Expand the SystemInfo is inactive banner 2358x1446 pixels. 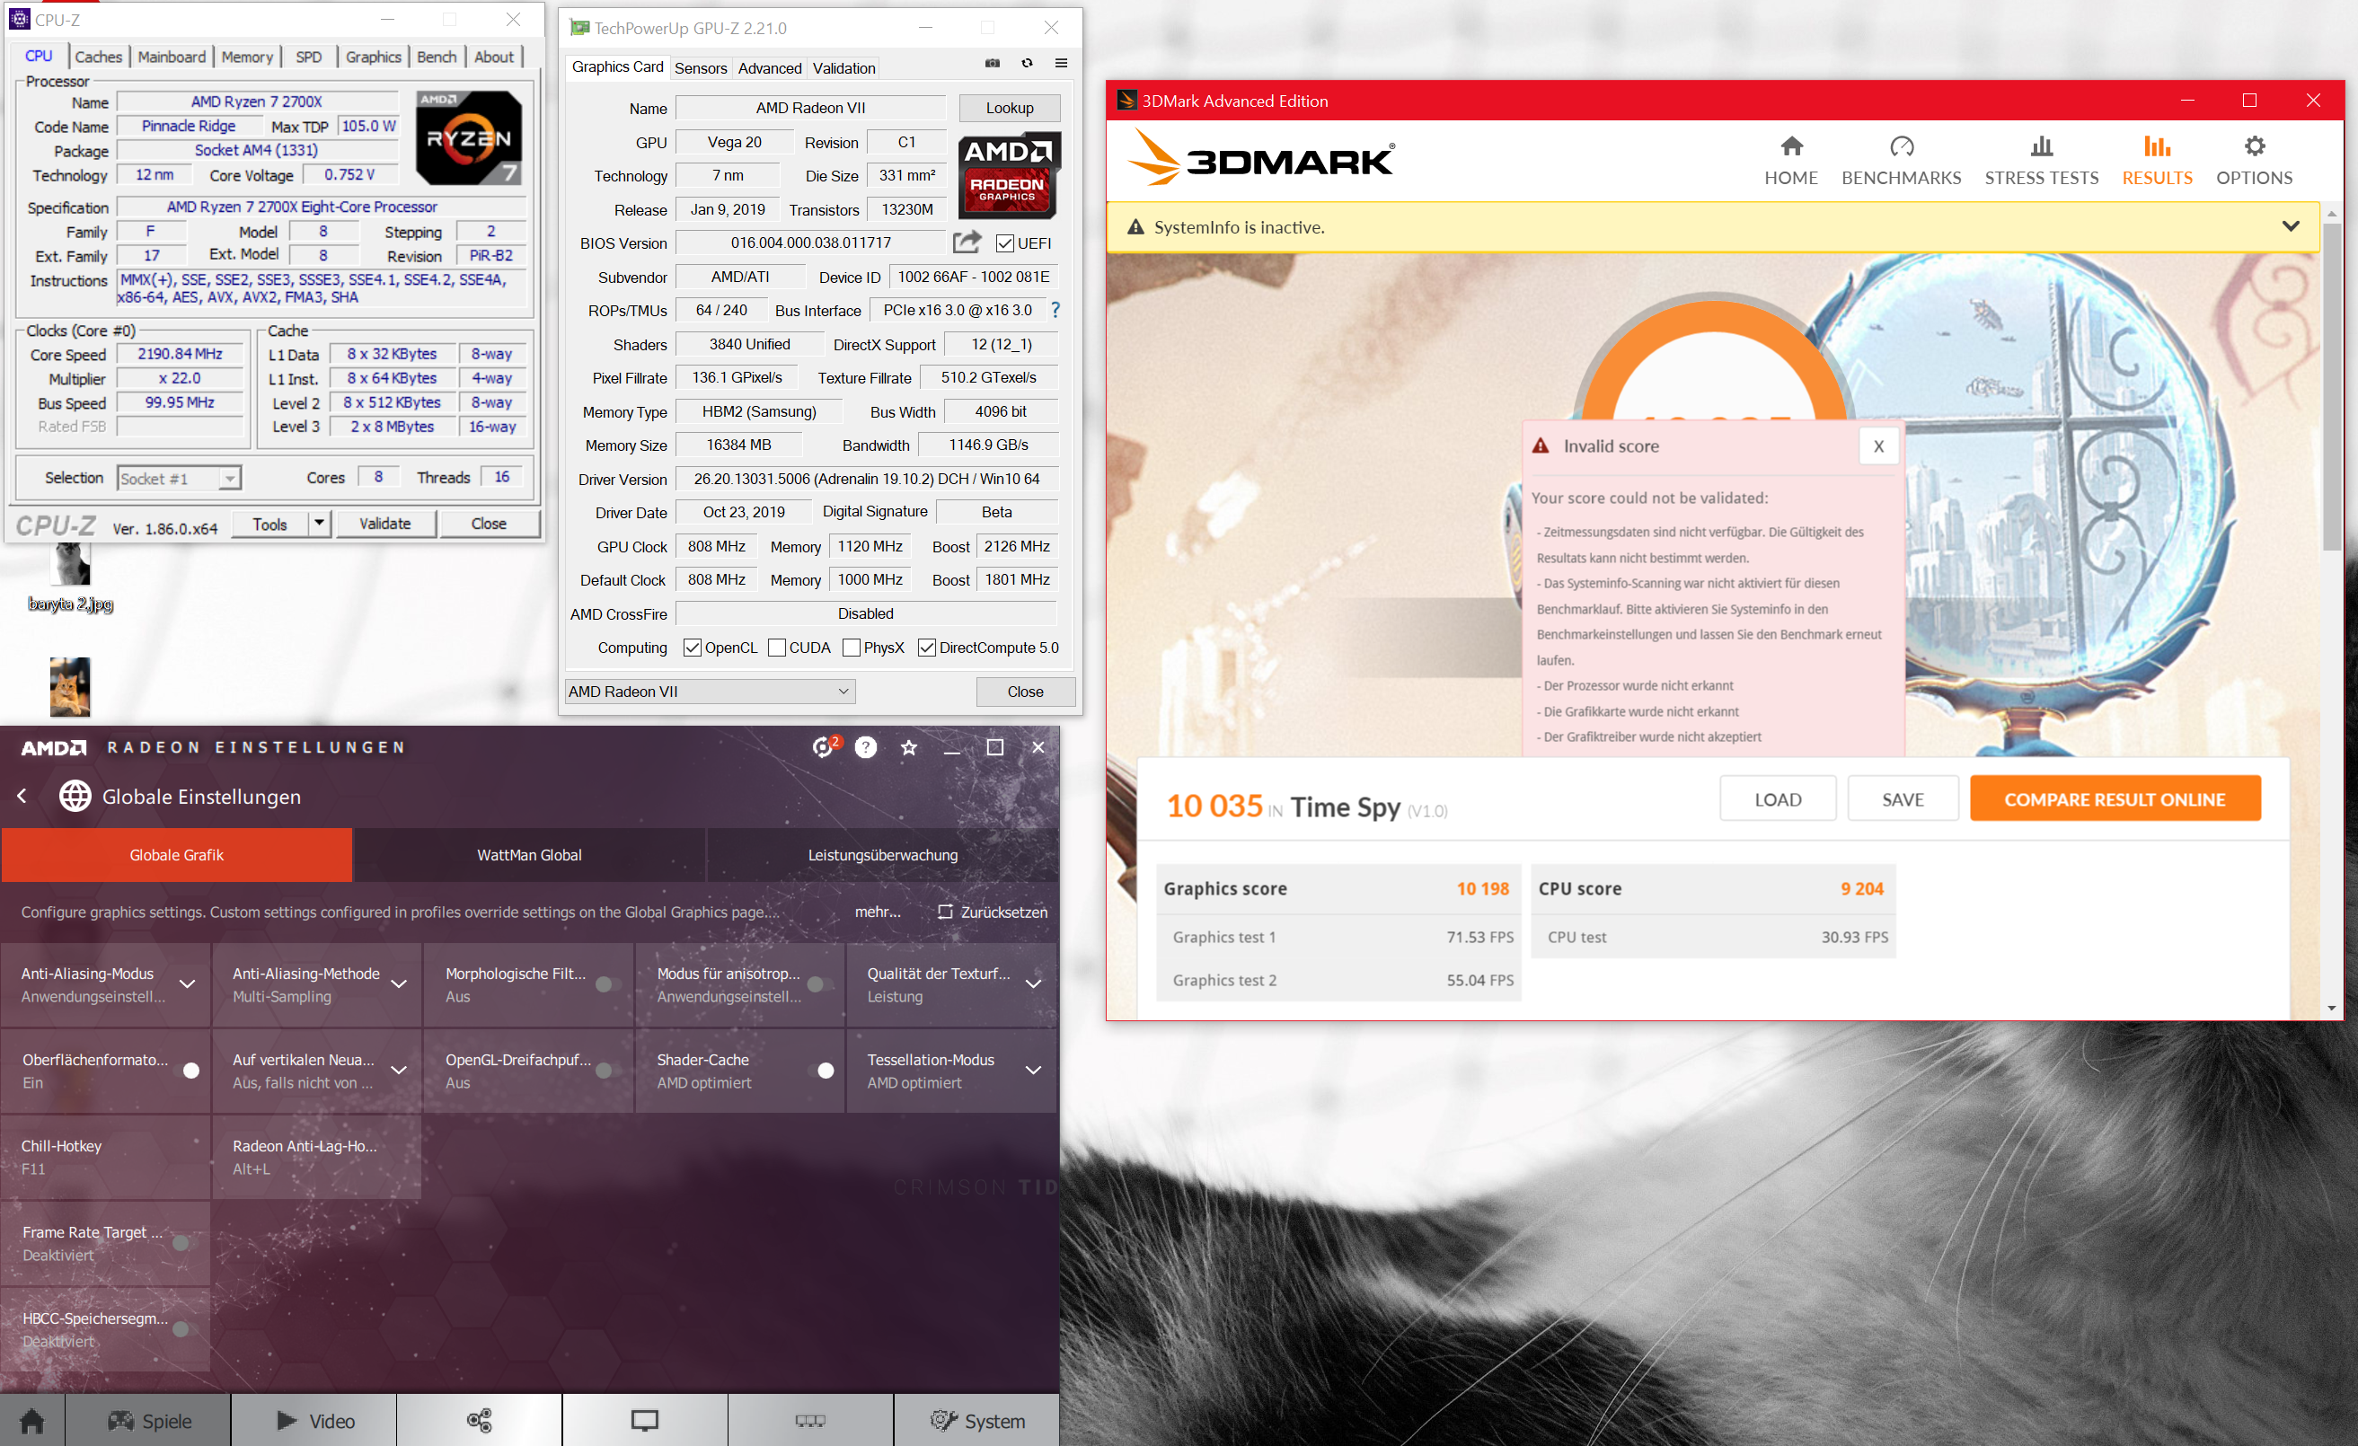pos(2290,227)
